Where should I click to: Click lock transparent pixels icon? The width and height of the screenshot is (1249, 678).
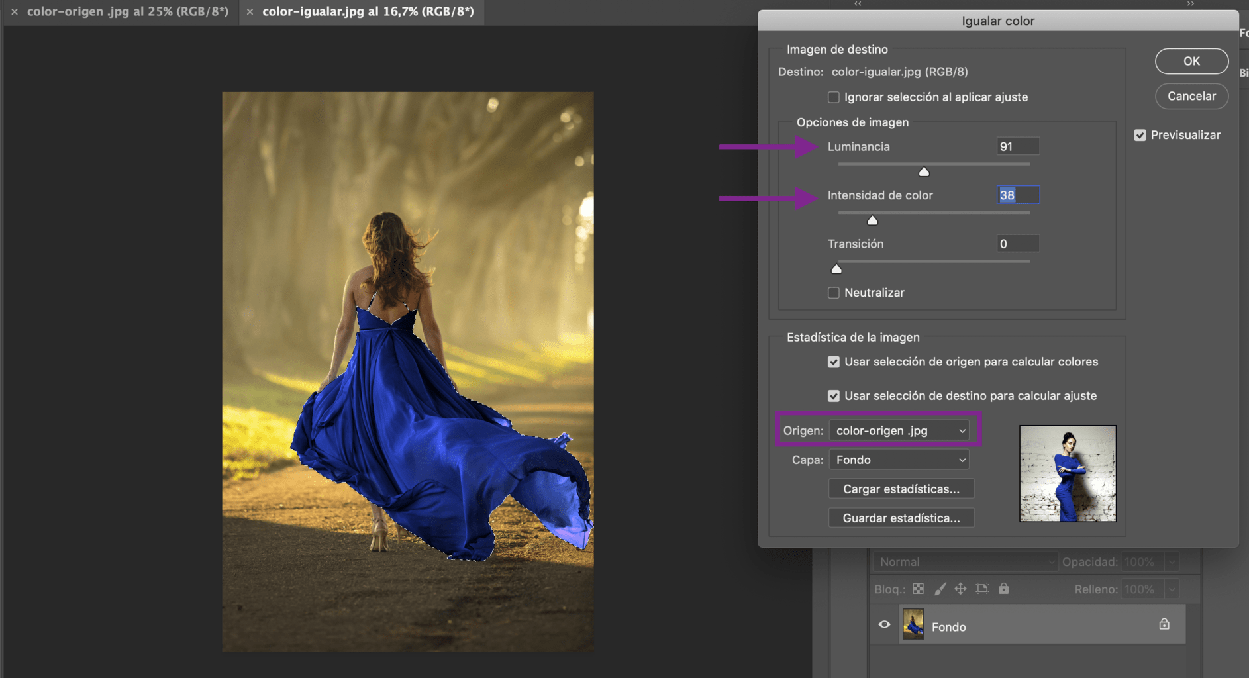[x=918, y=589]
